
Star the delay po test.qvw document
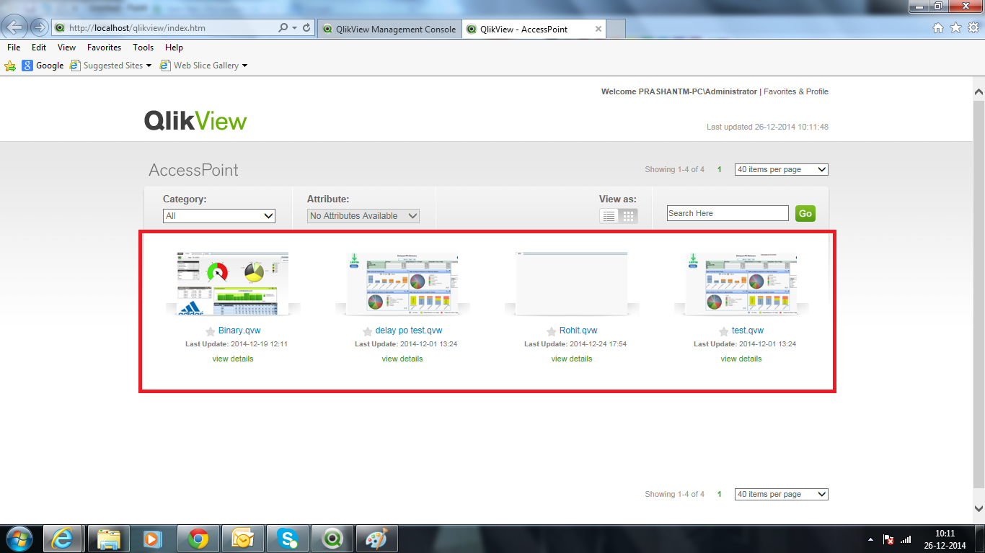367,331
